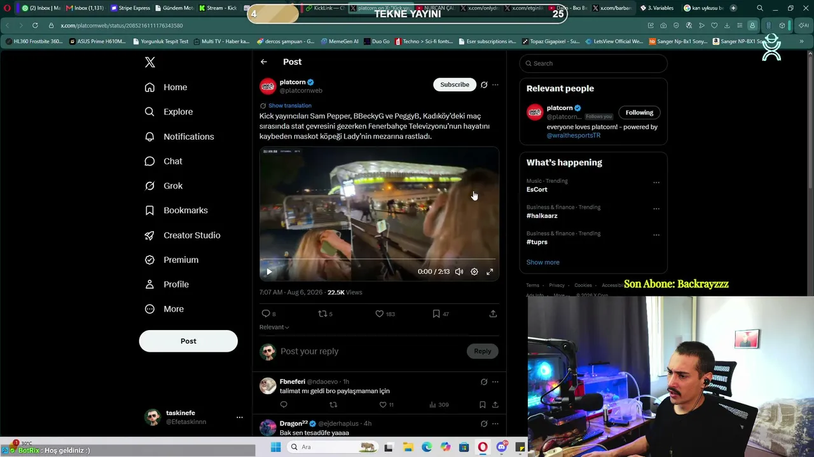Viewport: 814px width, 457px height.
Task: Open video settings gear
Action: point(474,272)
